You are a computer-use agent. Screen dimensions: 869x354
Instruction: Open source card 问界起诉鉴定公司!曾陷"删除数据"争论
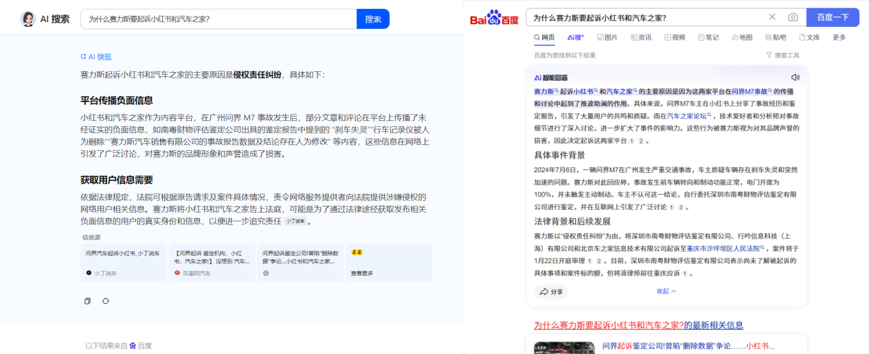tap(301, 263)
